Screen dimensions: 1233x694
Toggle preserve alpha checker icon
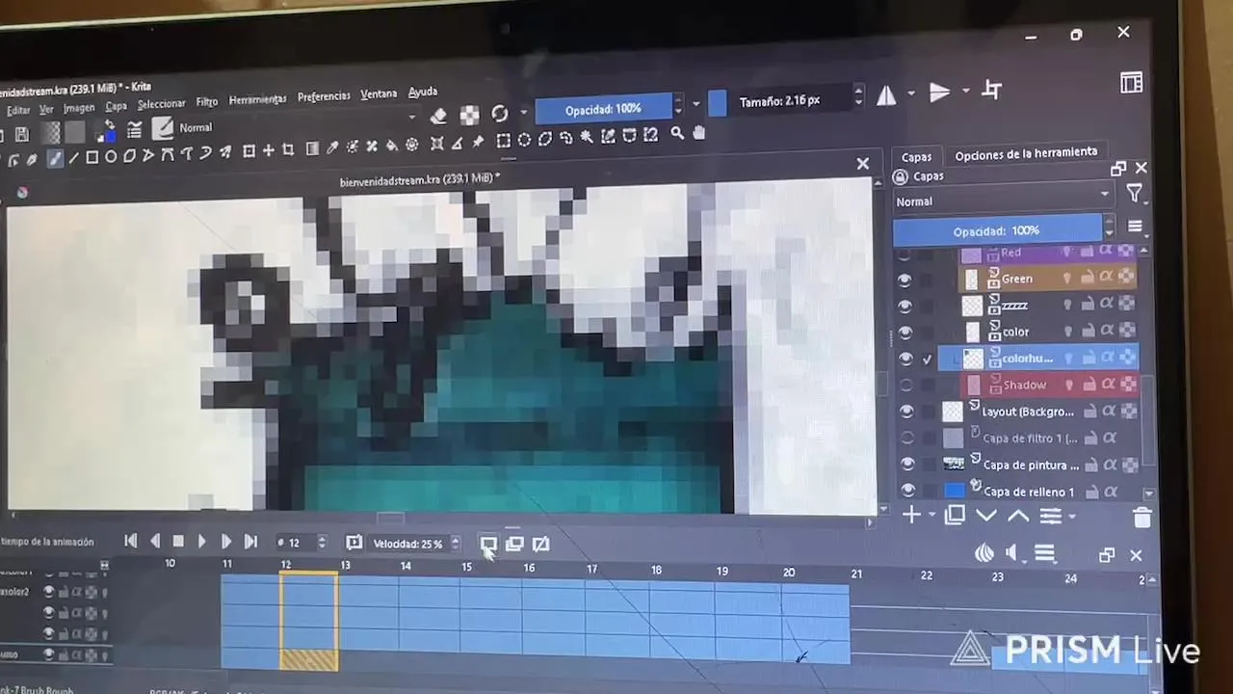469,115
